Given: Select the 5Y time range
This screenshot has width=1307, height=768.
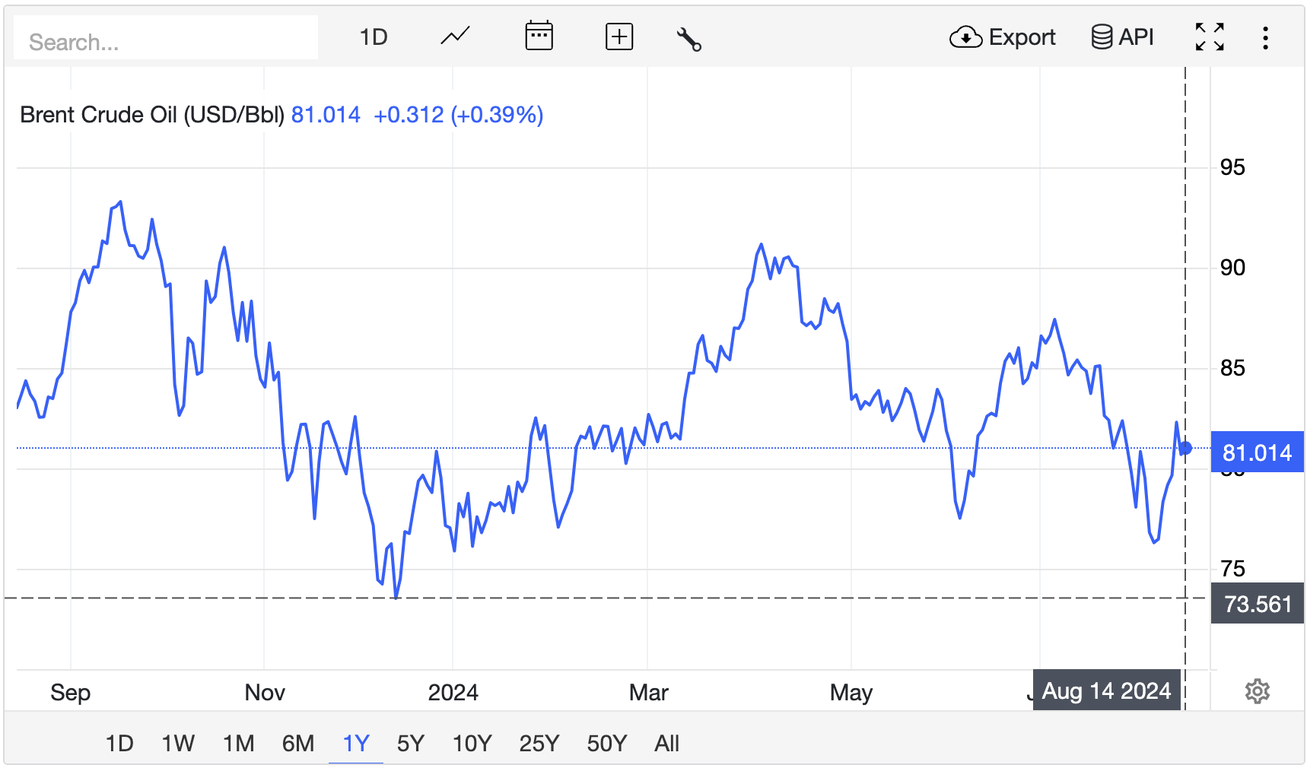Looking at the screenshot, I should coord(411,743).
